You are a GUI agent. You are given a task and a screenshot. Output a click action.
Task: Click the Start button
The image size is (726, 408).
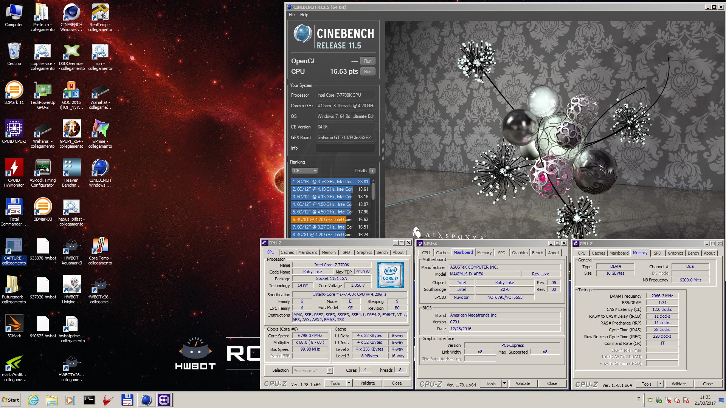pyautogui.click(x=11, y=400)
